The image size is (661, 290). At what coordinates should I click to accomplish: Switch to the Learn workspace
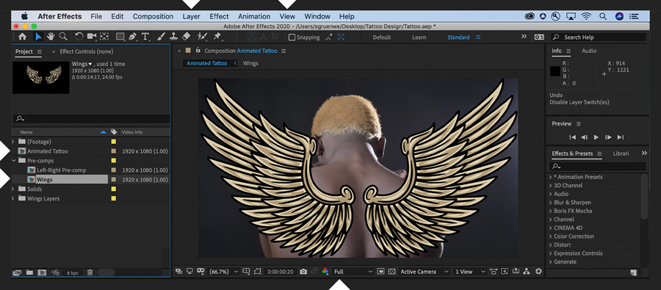419,37
